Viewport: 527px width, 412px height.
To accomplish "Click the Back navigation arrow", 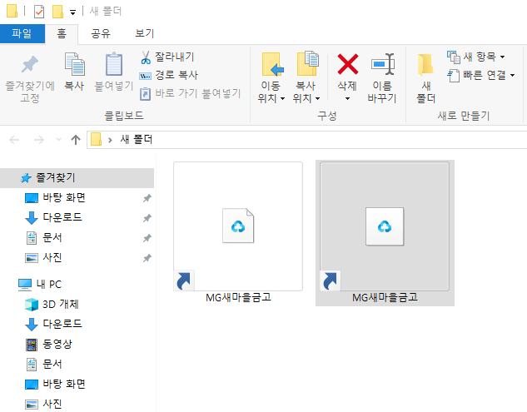I will pyautogui.click(x=14, y=140).
